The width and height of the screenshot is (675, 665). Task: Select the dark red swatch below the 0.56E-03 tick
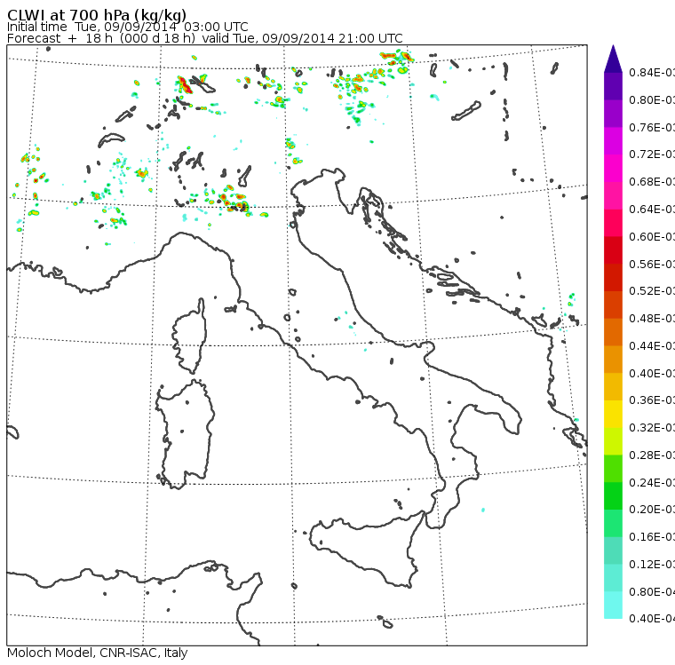613,277
